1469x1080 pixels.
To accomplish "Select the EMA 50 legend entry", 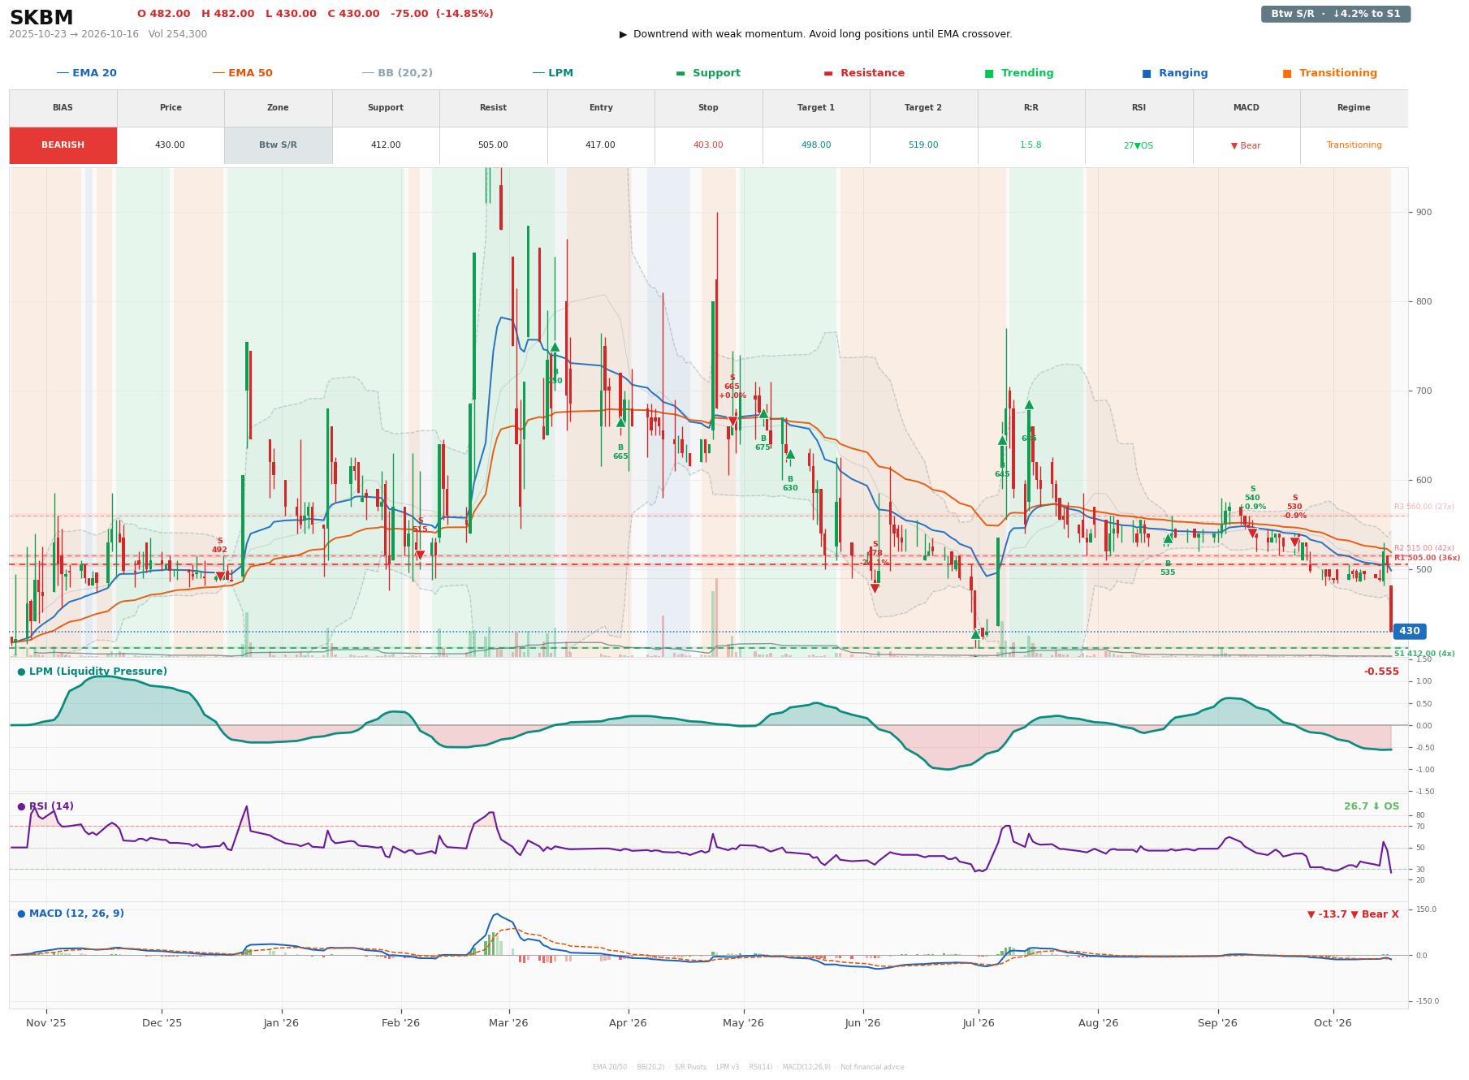I will click(x=242, y=73).
